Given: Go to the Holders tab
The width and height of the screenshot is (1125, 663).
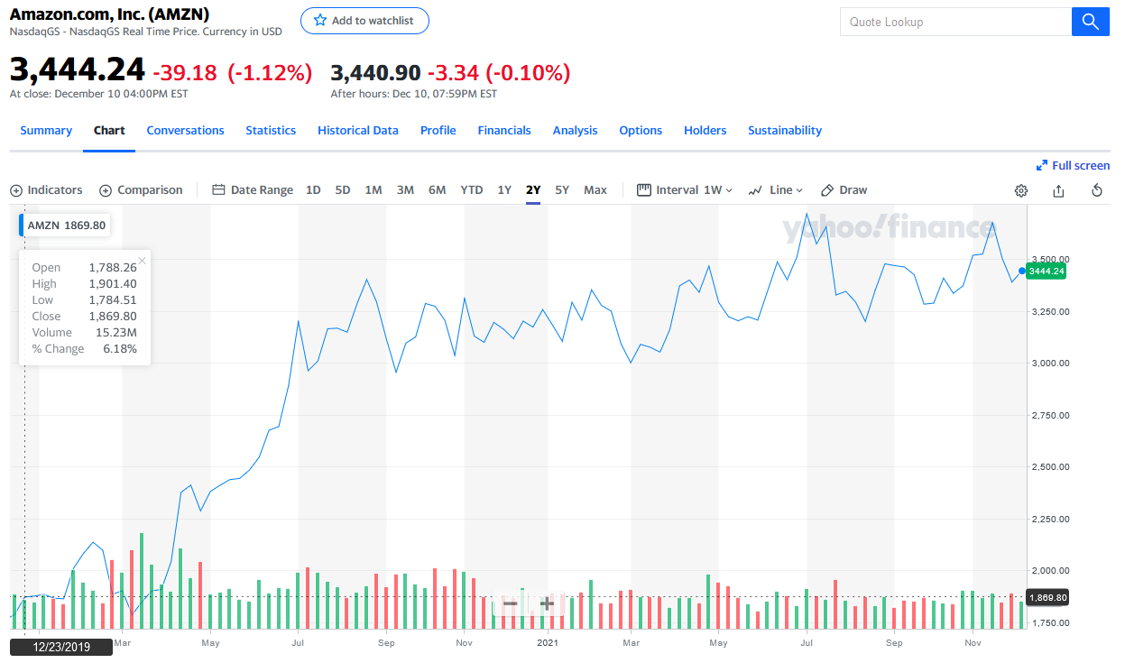Looking at the screenshot, I should tap(705, 131).
